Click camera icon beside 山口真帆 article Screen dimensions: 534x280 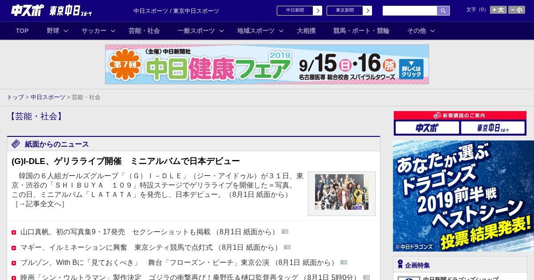285,232
